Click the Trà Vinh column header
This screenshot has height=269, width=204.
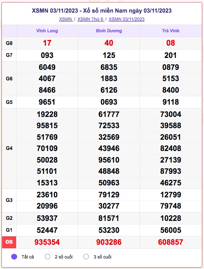click(171, 31)
